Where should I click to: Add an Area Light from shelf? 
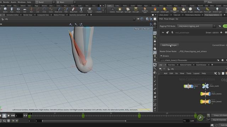[135, 10]
